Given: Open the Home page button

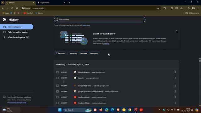Looking at the screenshot, I should point(17,8).
